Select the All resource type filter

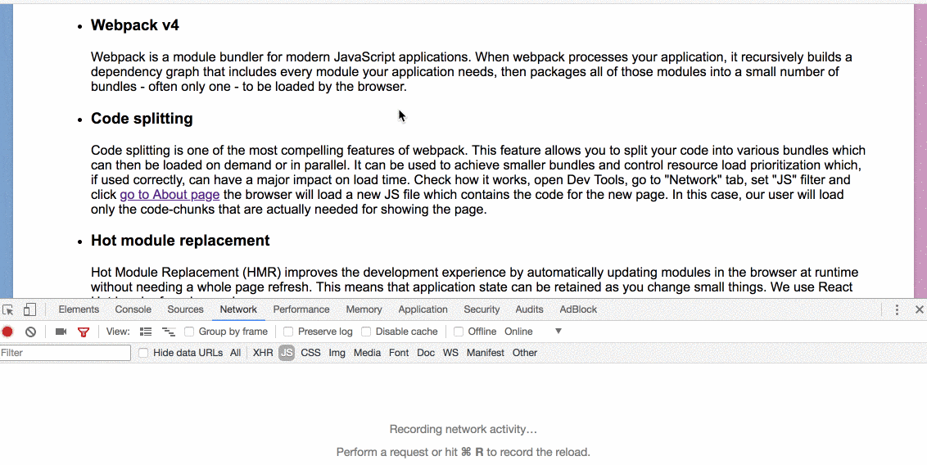[x=235, y=353]
